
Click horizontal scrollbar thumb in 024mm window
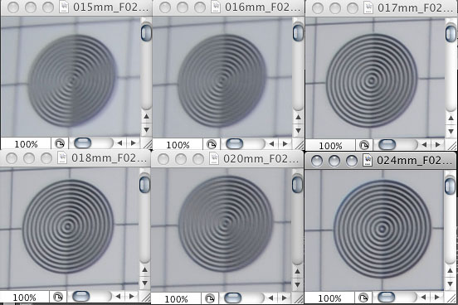click(x=387, y=298)
